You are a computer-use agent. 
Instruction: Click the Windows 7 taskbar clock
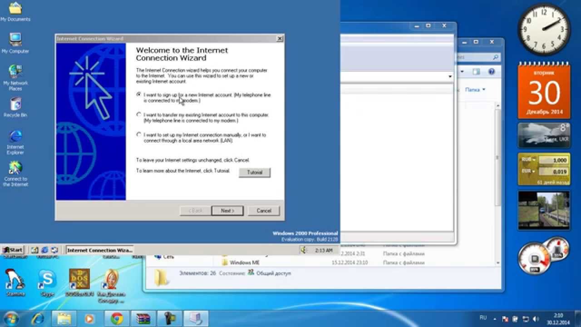pos(558,318)
